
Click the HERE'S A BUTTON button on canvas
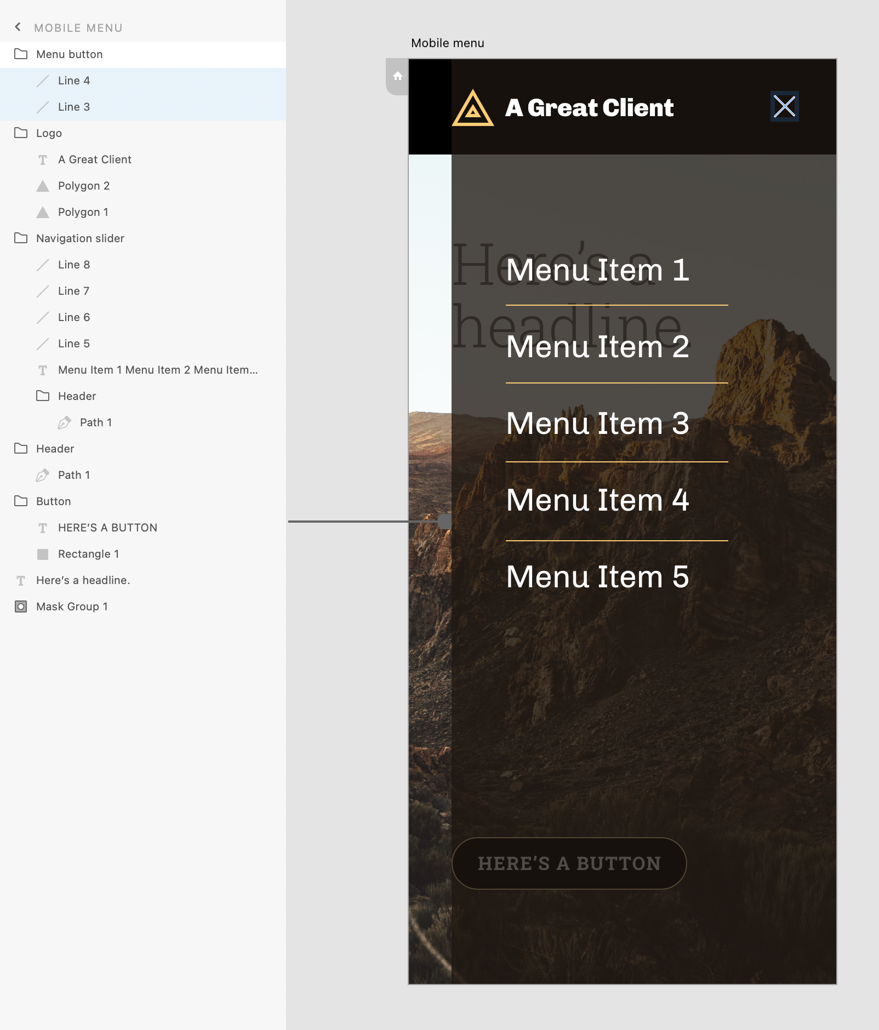pyautogui.click(x=569, y=863)
